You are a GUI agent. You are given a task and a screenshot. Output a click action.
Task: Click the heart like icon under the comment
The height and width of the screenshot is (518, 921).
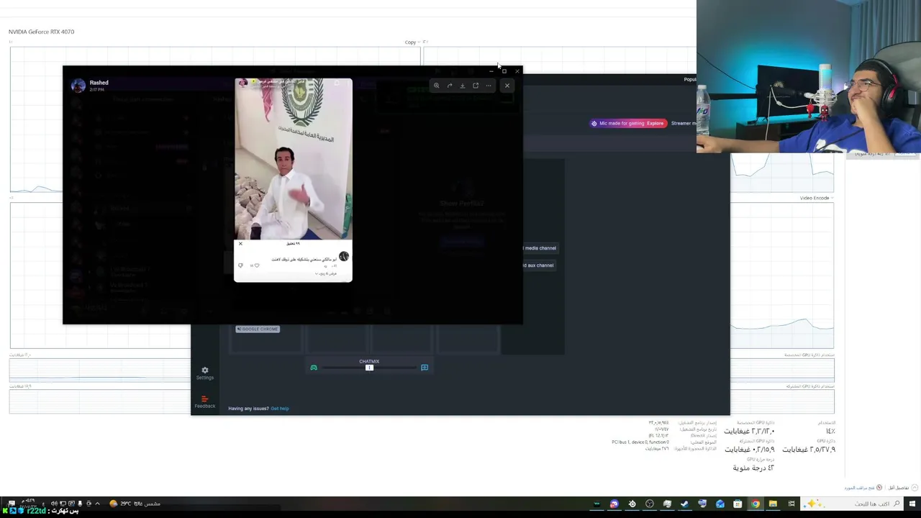(257, 265)
